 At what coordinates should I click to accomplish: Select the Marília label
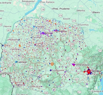pos(82,11)
